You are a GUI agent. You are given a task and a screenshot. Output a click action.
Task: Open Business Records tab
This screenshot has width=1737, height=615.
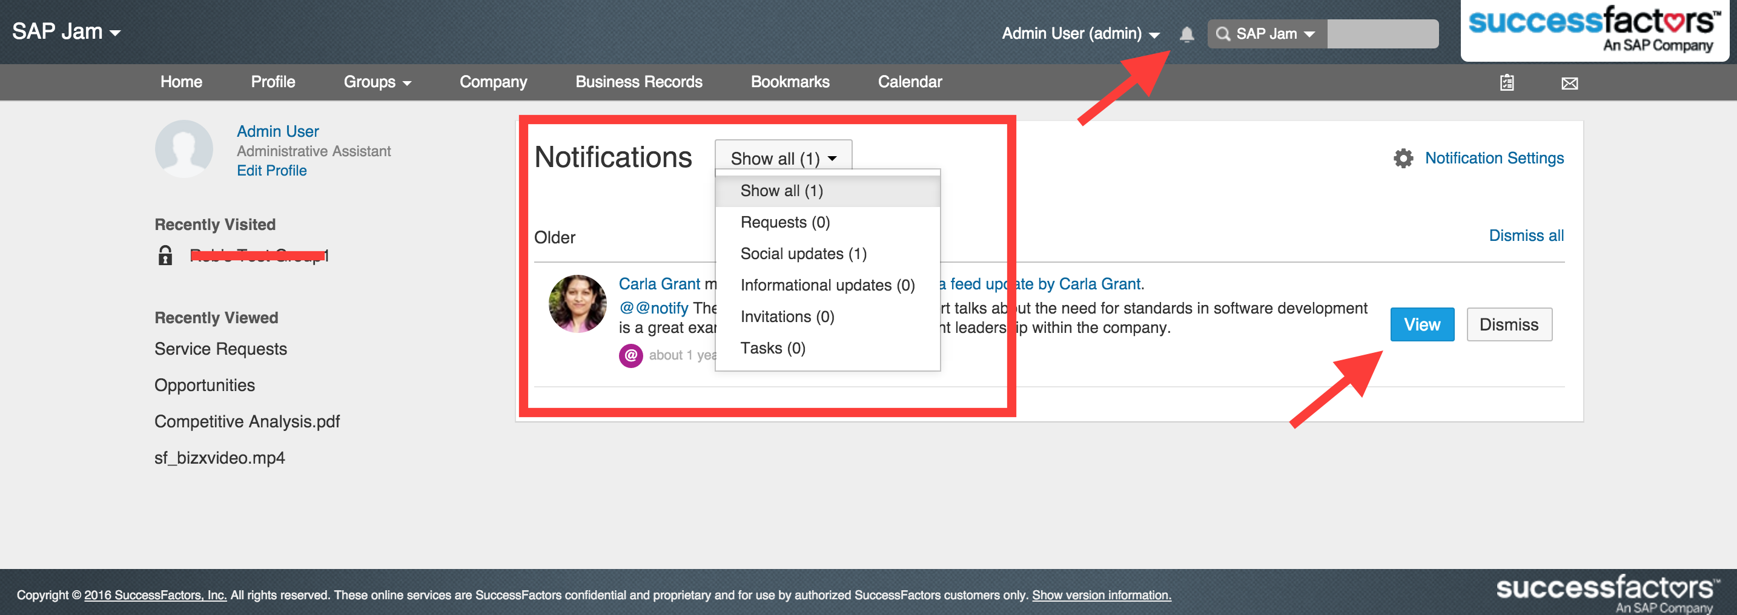(x=638, y=82)
